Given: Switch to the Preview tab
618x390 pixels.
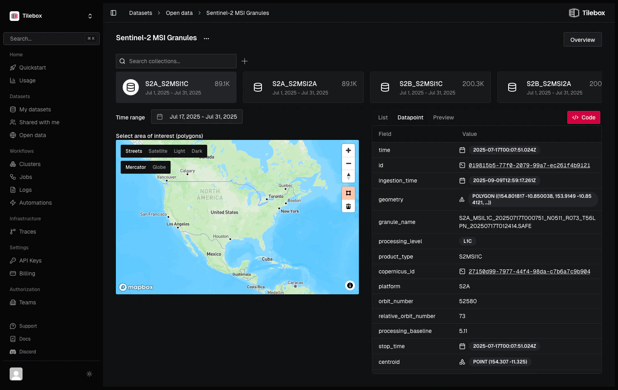Looking at the screenshot, I should 443,117.
